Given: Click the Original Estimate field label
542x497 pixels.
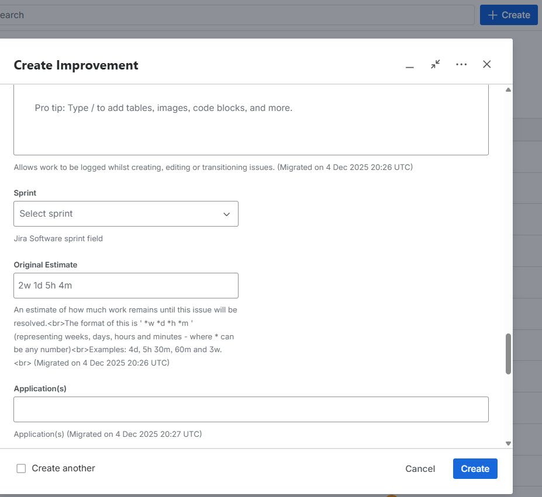Looking at the screenshot, I should coord(46,265).
